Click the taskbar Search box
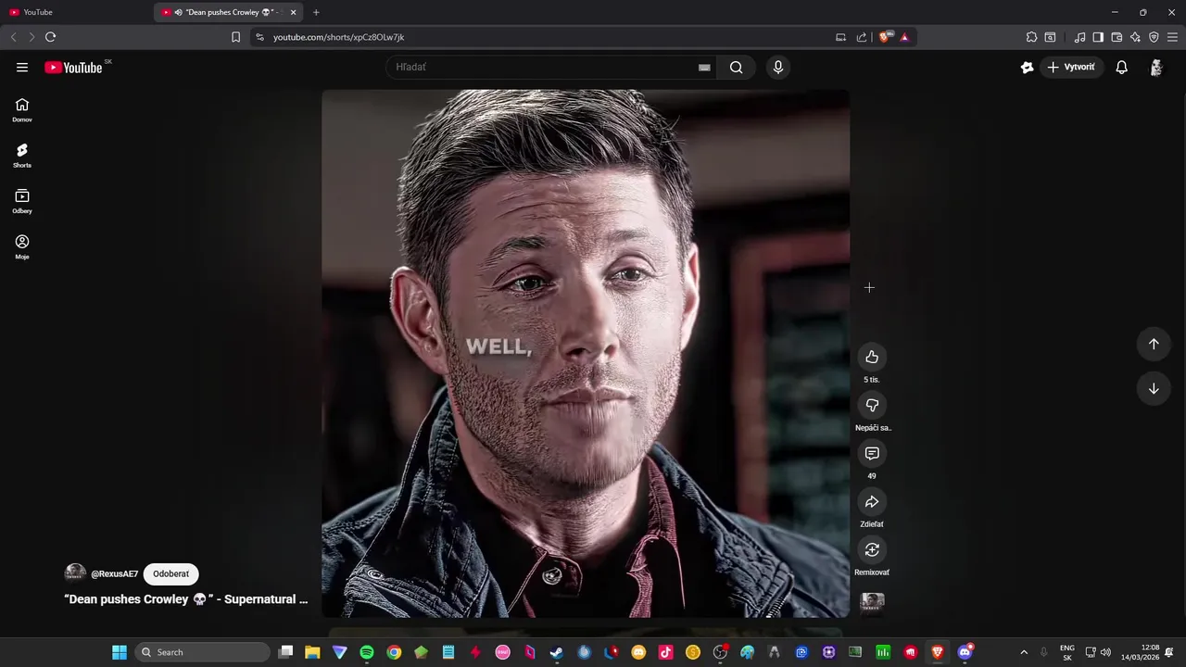Viewport: 1186px width, 667px height. pos(203,652)
